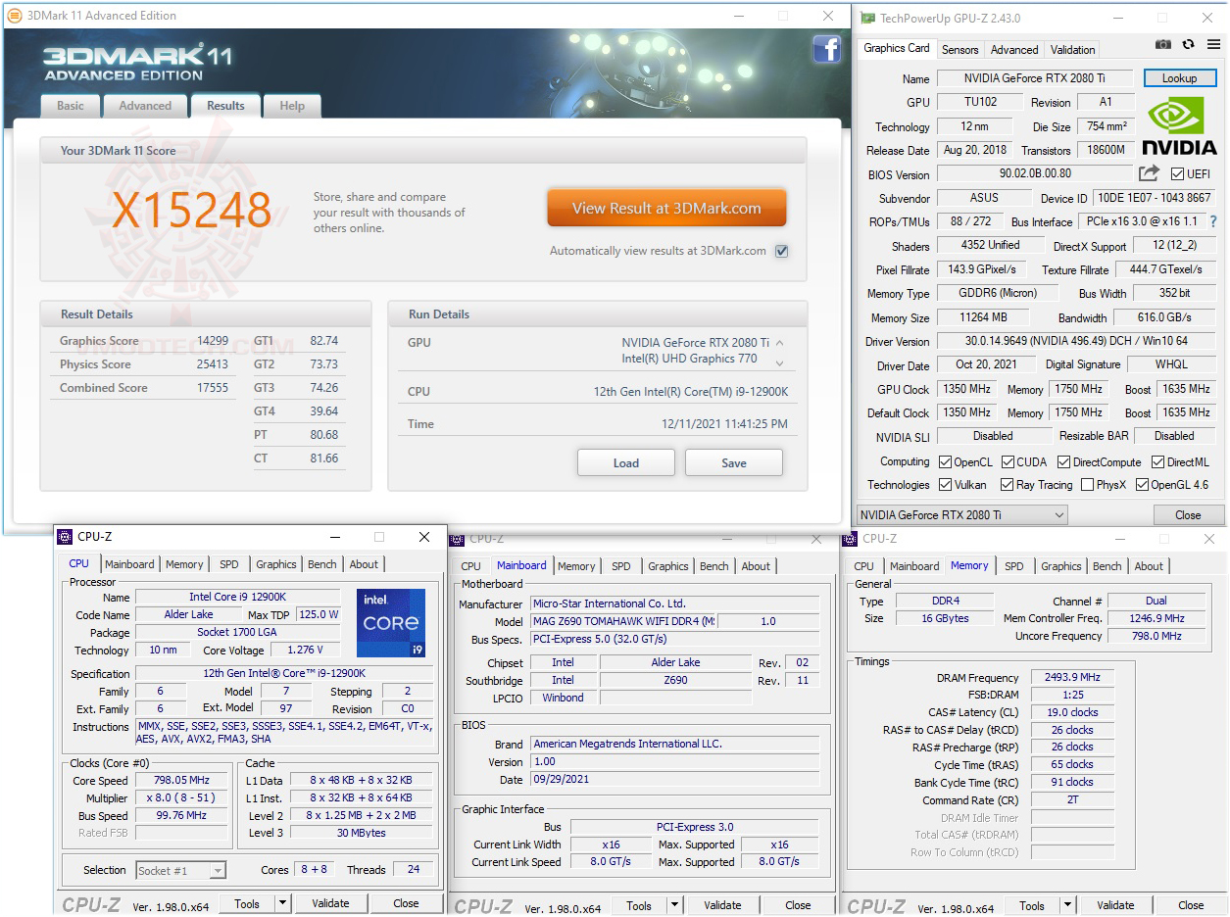Viewport: 1230px width, 917px height.
Task: Click the Specification field in CPU-Z
Action: 283,674
